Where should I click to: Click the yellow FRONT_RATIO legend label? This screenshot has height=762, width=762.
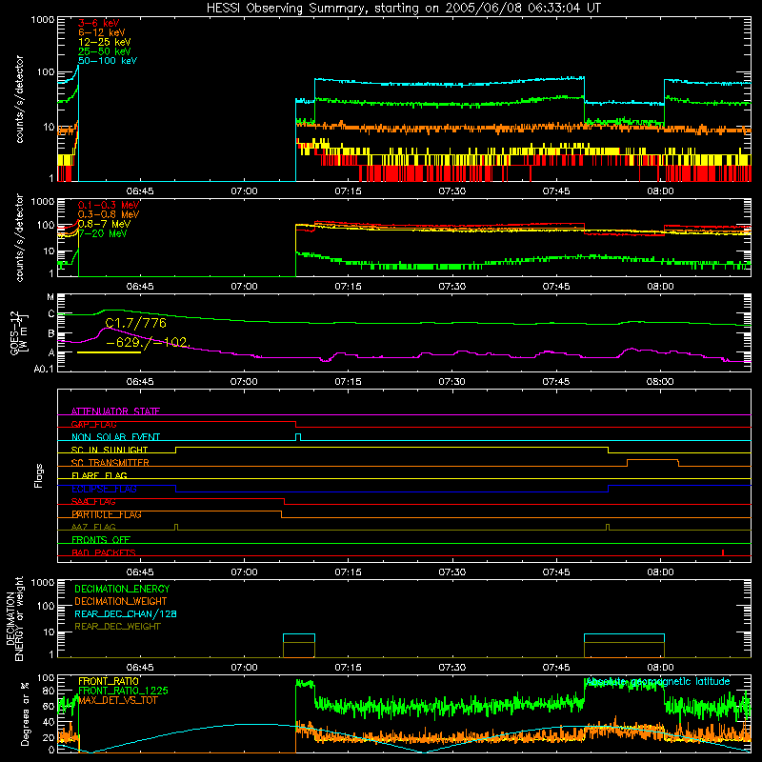109,681
